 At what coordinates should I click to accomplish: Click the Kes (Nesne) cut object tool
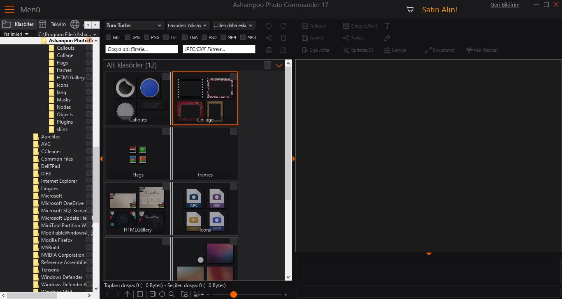click(x=482, y=50)
